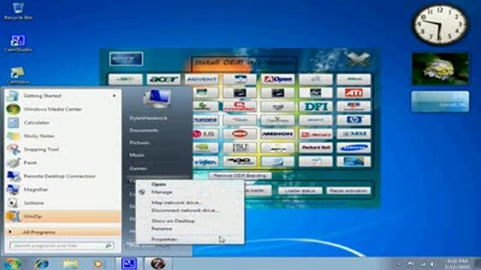The image size is (481, 270).
Task: Click the DFI logo button
Action: pos(316,106)
